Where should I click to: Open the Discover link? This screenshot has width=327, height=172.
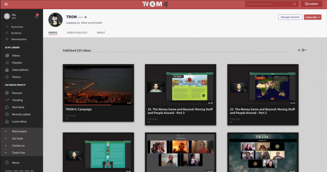coord(17,93)
